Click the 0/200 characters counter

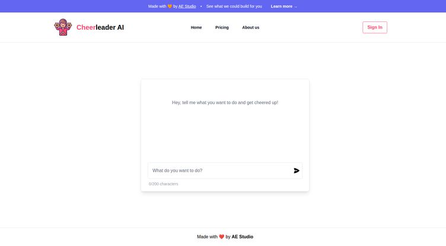(x=164, y=184)
